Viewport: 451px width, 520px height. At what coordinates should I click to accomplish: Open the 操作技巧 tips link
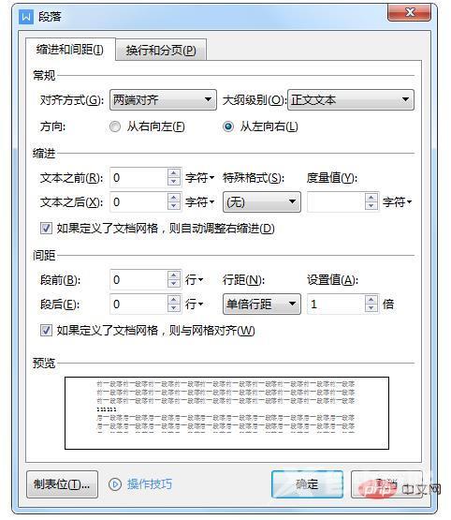(x=150, y=484)
